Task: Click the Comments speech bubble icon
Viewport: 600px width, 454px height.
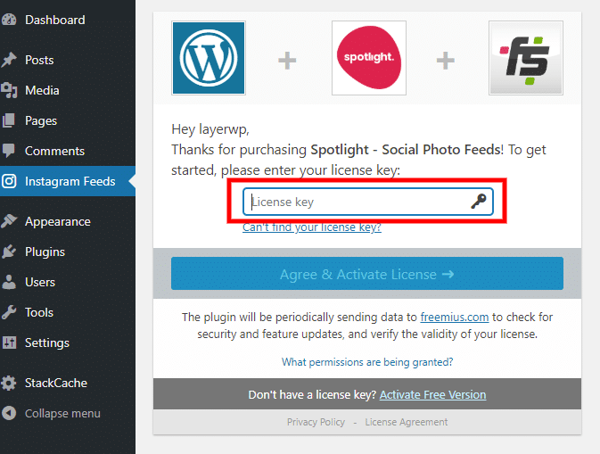Action: [x=8, y=151]
